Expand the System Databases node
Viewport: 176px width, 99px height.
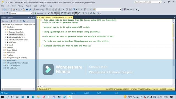[5, 29]
